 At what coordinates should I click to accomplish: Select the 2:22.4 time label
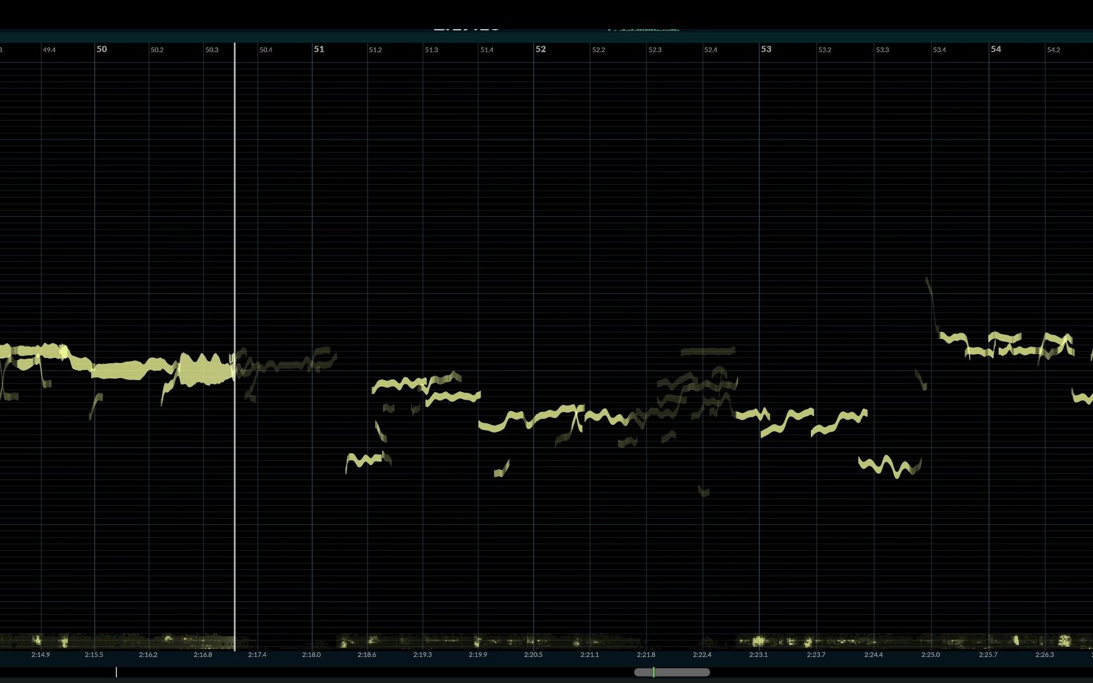[x=702, y=655]
